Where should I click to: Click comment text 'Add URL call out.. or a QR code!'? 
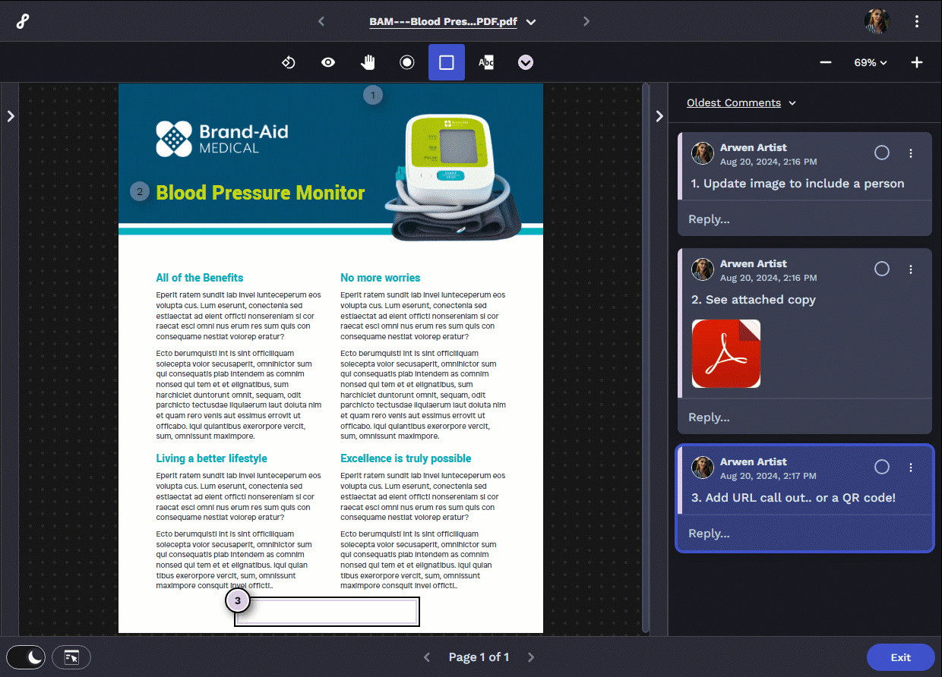coord(793,497)
